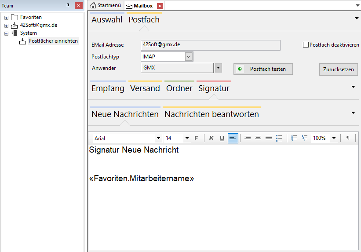Open the Postfachtyp IMAP dropdown
Screen dimensions: 361x252
pos(189,56)
